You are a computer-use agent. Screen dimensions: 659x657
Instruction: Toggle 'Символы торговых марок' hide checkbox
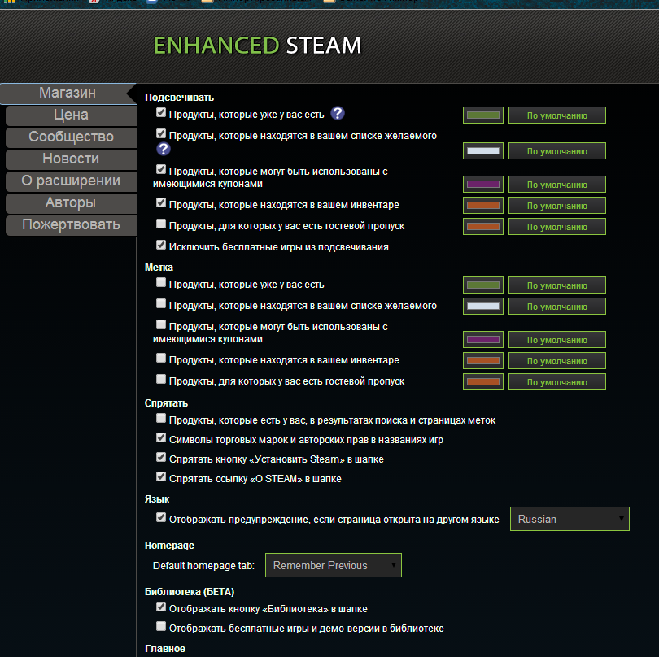point(161,437)
